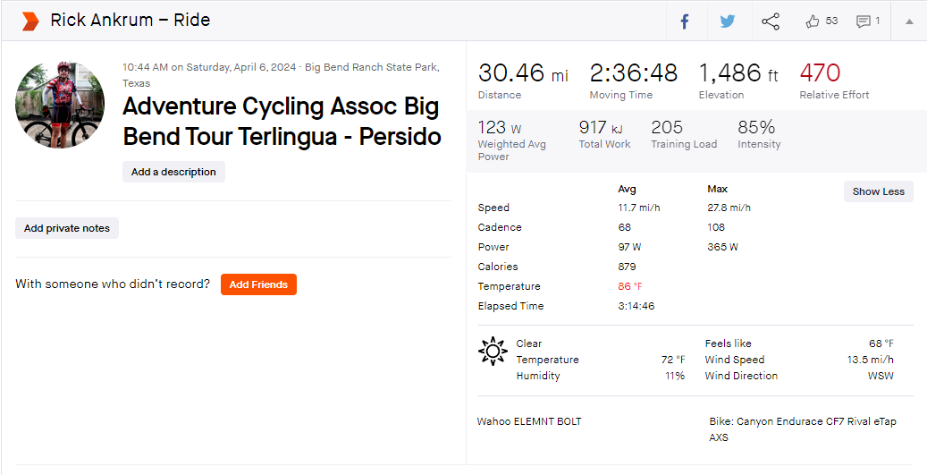
Task: Open comments speech bubble icon
Action: click(x=864, y=21)
